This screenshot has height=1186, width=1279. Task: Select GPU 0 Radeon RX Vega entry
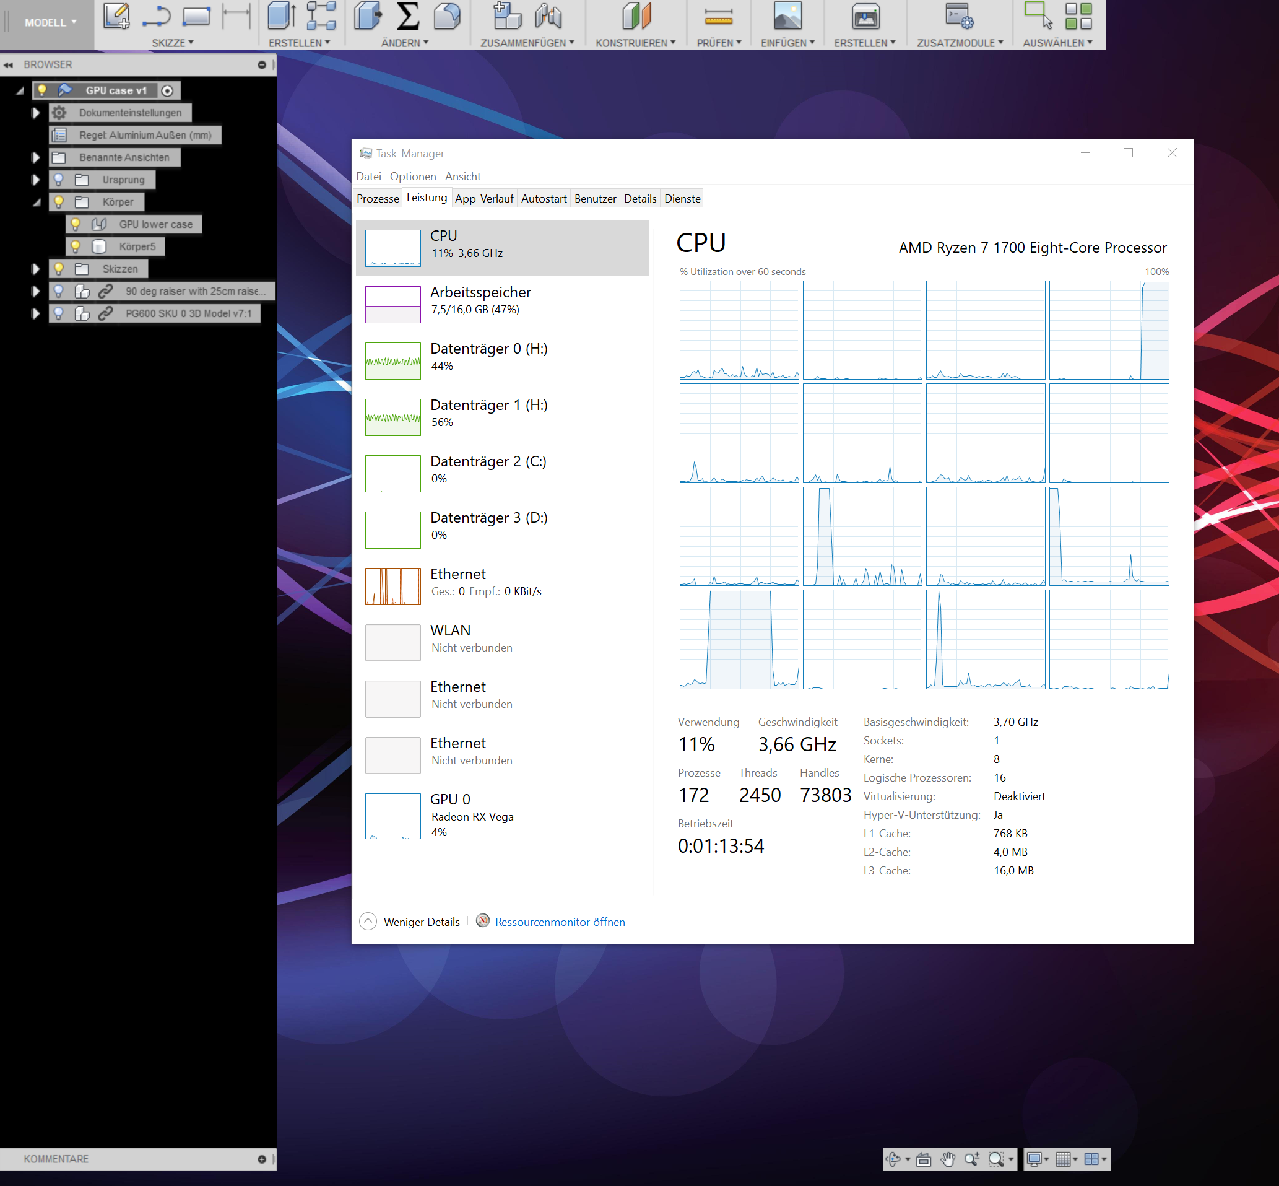pyautogui.click(x=503, y=816)
